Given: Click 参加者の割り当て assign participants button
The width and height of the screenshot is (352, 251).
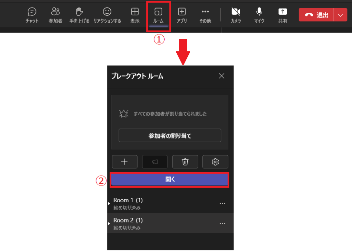Looking at the screenshot, I should 170,135.
